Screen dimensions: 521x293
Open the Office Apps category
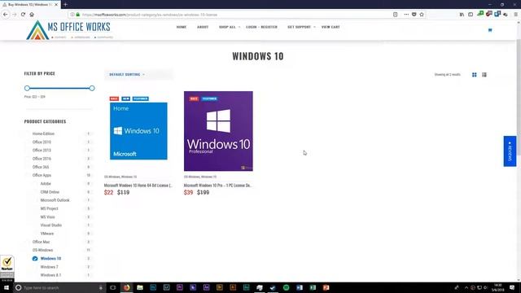pyautogui.click(x=42, y=175)
